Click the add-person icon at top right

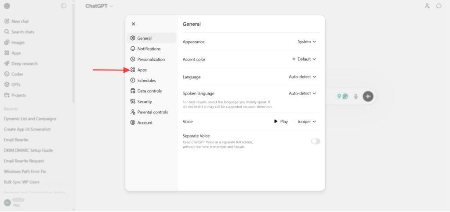point(427,6)
